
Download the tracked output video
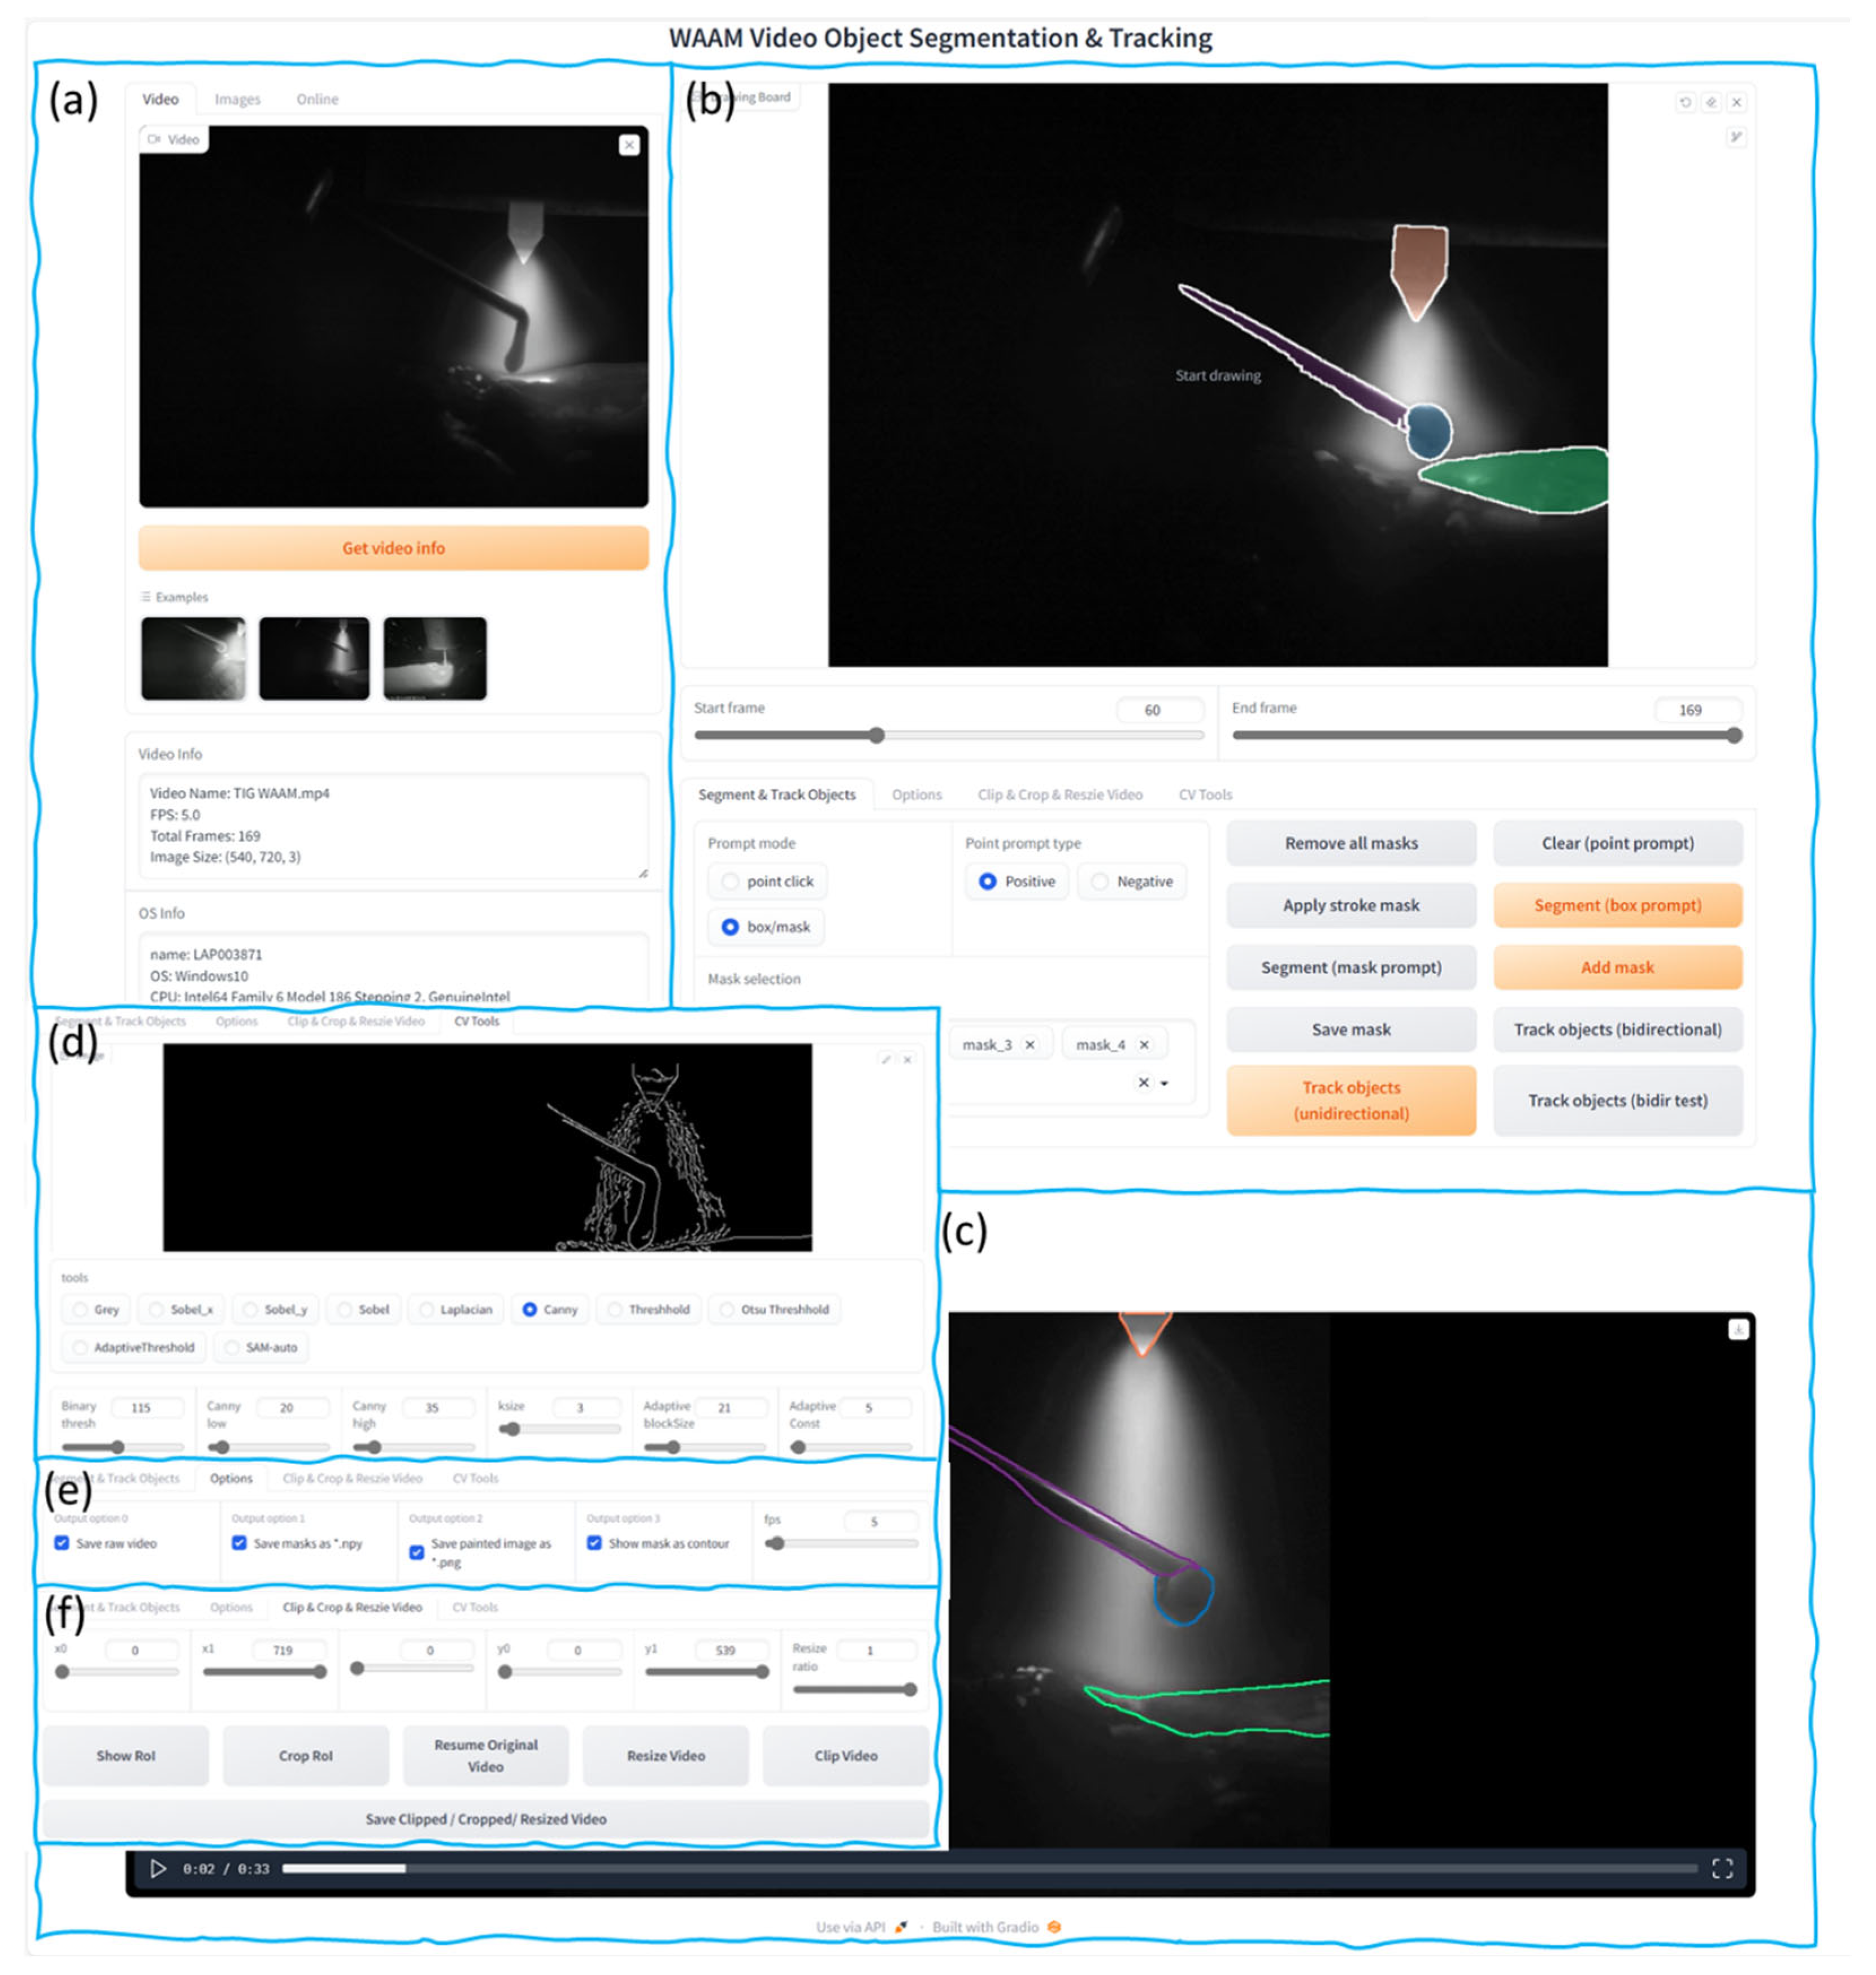1738,1329
